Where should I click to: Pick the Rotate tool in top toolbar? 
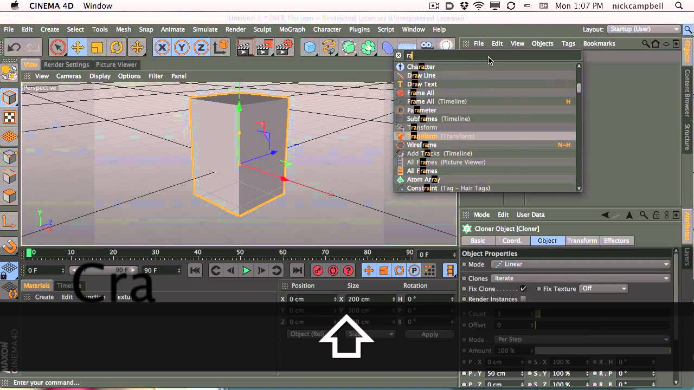click(x=117, y=48)
